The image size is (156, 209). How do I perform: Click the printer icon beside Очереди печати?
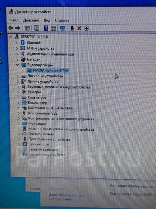pyautogui.click(x=25, y=134)
